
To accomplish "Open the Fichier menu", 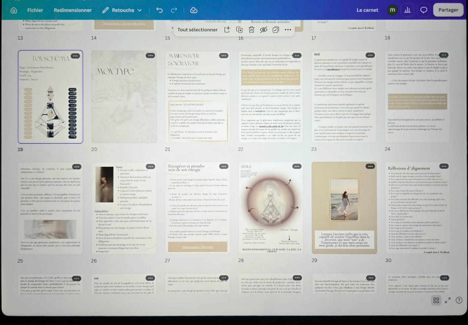I will (x=35, y=10).
